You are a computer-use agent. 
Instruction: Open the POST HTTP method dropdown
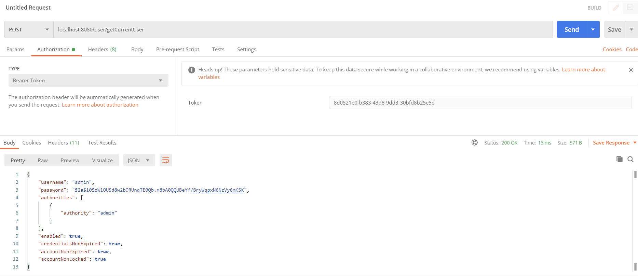click(x=29, y=29)
